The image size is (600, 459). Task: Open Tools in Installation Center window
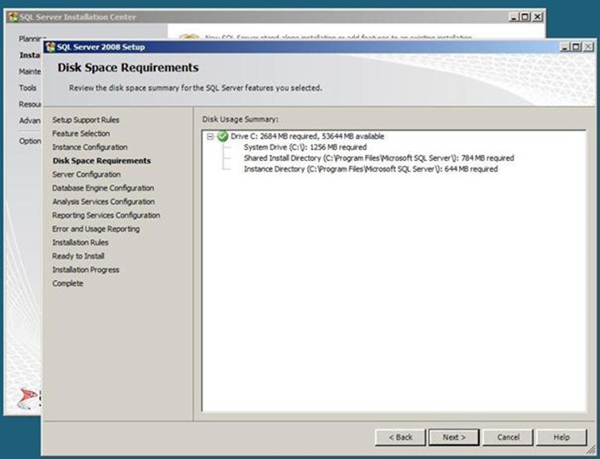point(28,87)
